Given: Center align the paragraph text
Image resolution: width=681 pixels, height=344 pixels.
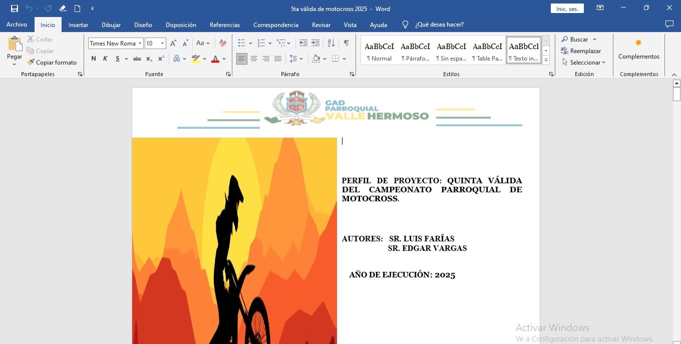Looking at the screenshot, I should (254, 59).
